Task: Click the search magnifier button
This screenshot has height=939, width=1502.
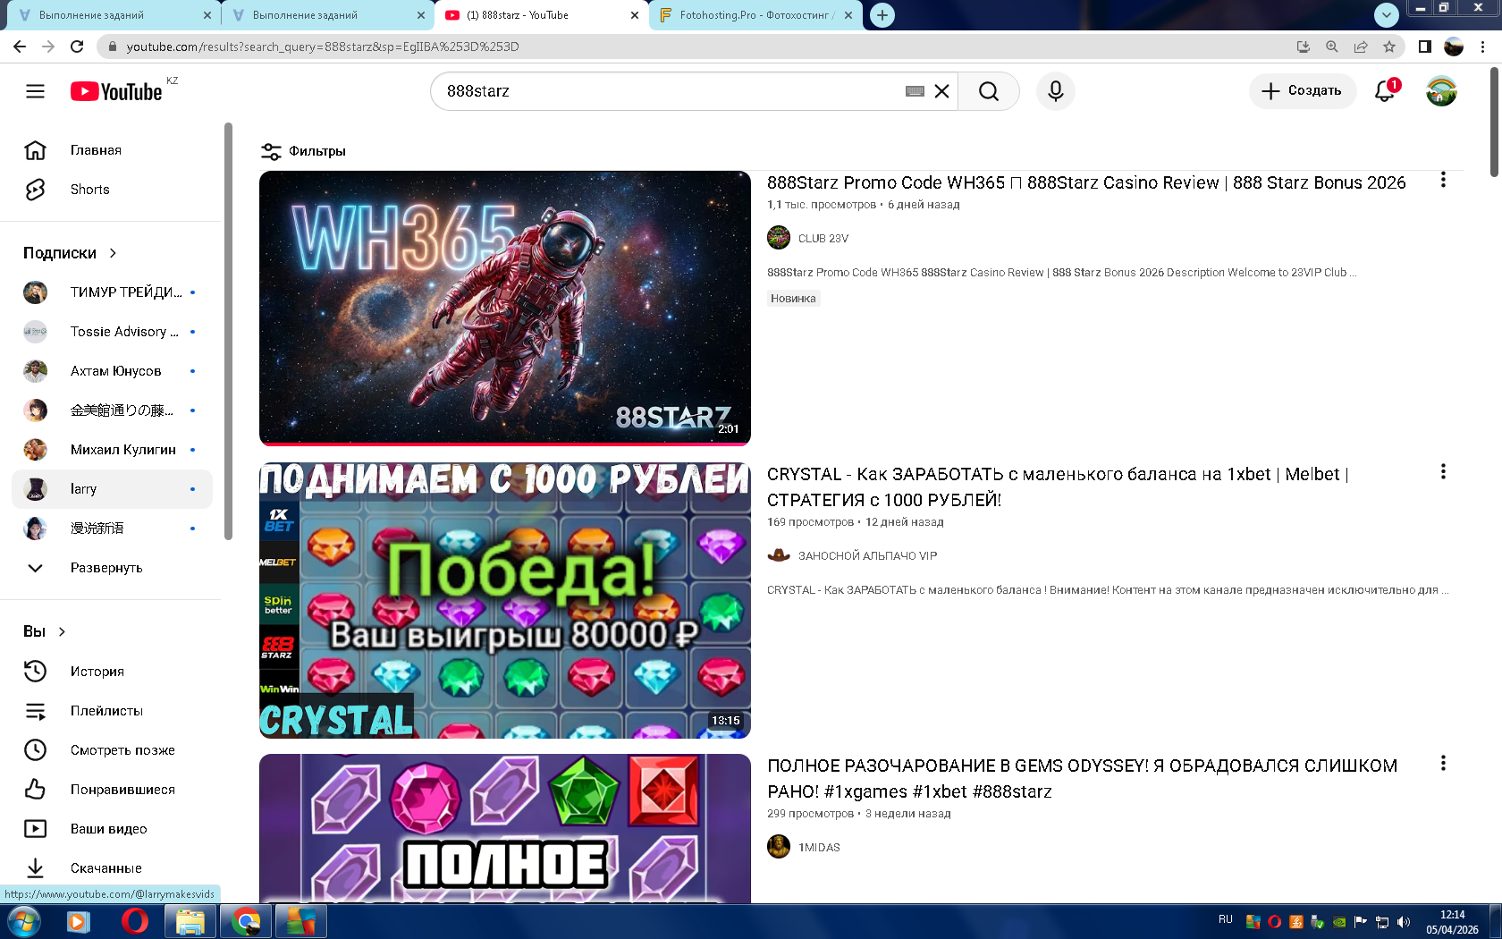Action: click(x=988, y=91)
